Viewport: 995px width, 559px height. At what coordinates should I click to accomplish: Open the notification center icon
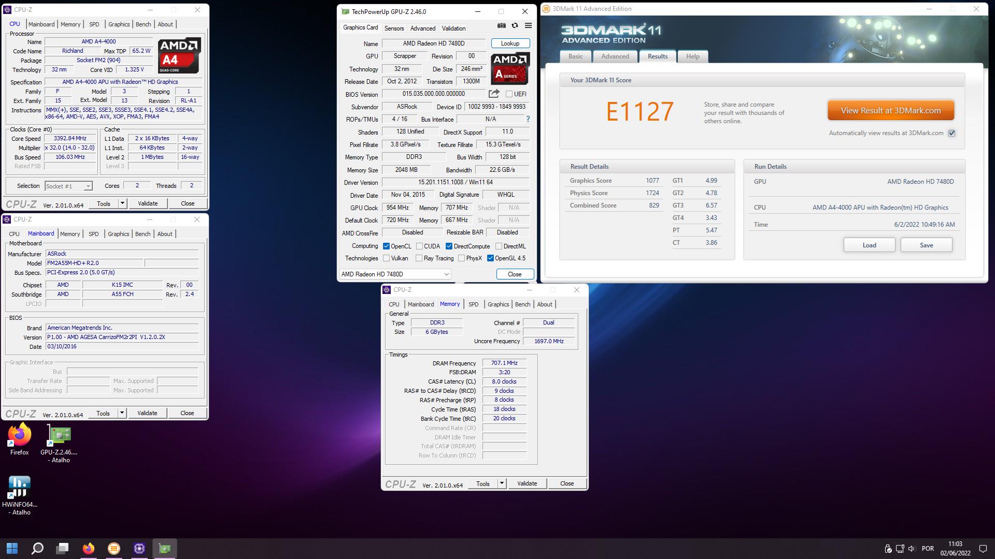(x=983, y=549)
